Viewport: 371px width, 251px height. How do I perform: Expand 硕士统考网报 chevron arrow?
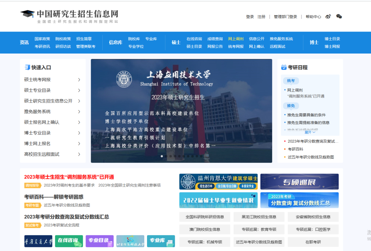[x=79, y=80]
